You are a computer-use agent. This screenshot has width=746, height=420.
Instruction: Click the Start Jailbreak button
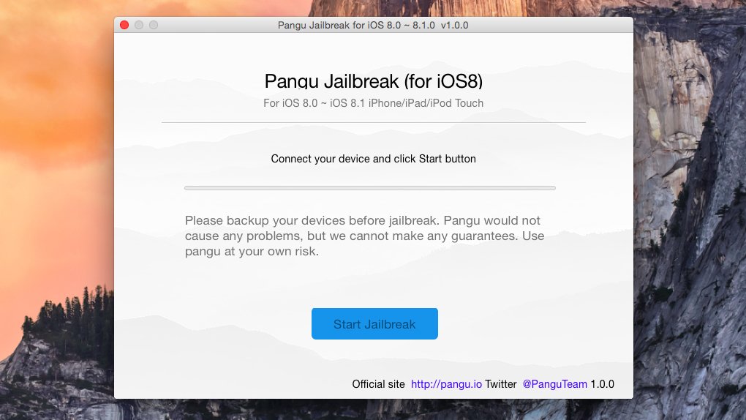(374, 324)
